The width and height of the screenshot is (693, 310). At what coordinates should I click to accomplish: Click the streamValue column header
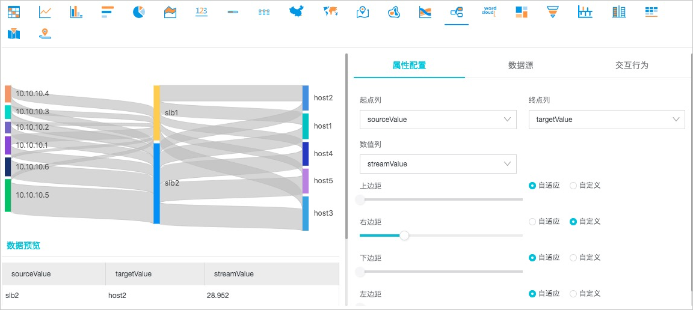pos(271,274)
